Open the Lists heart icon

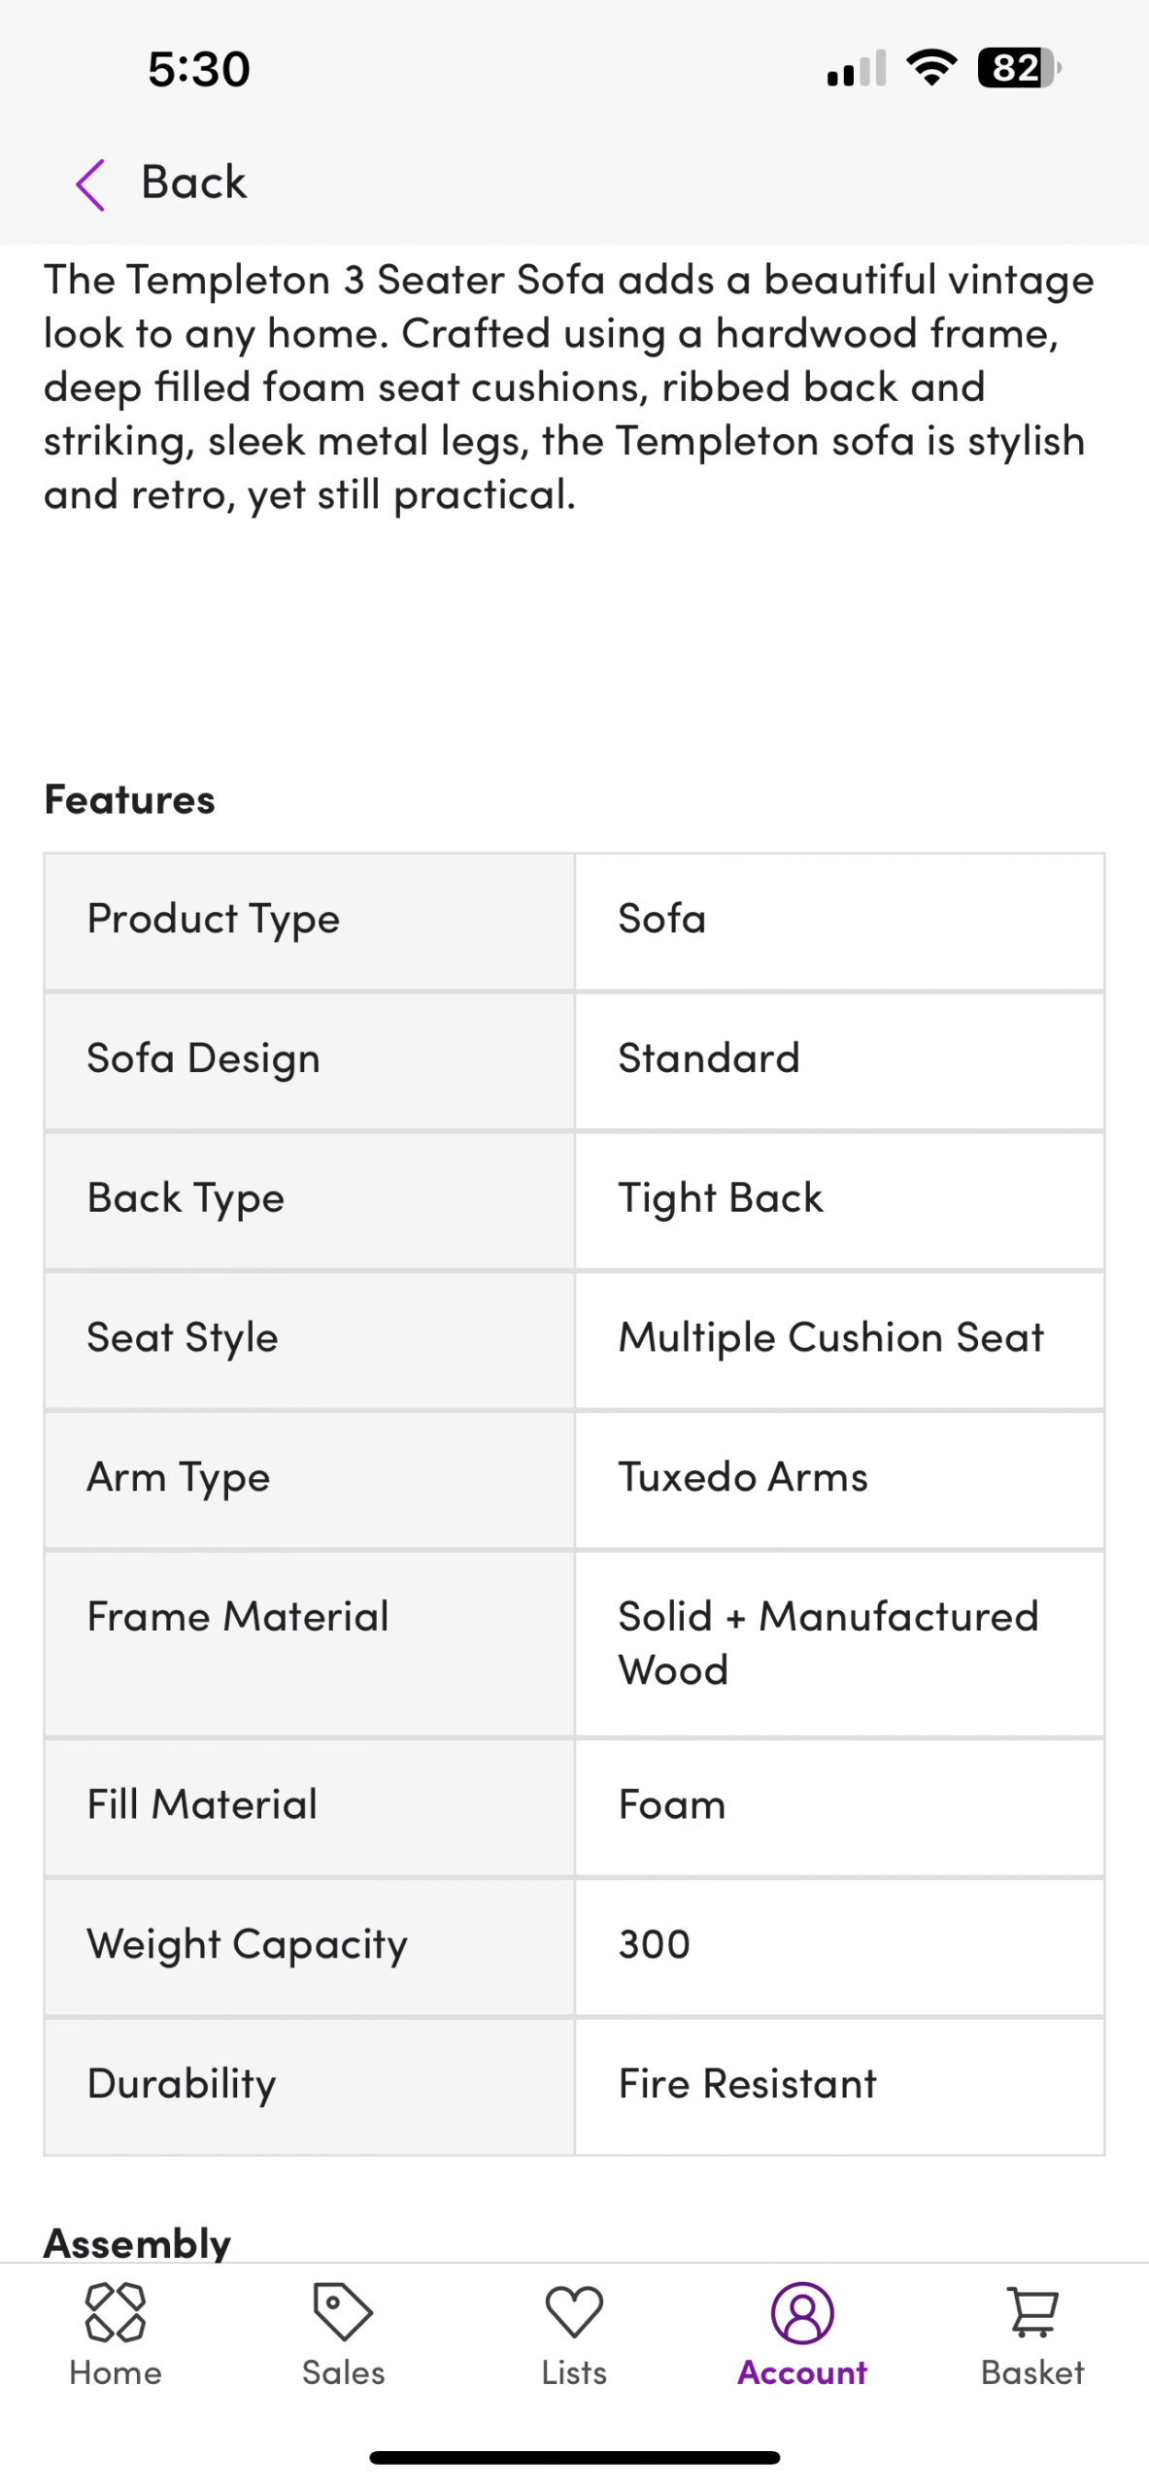(x=574, y=2311)
